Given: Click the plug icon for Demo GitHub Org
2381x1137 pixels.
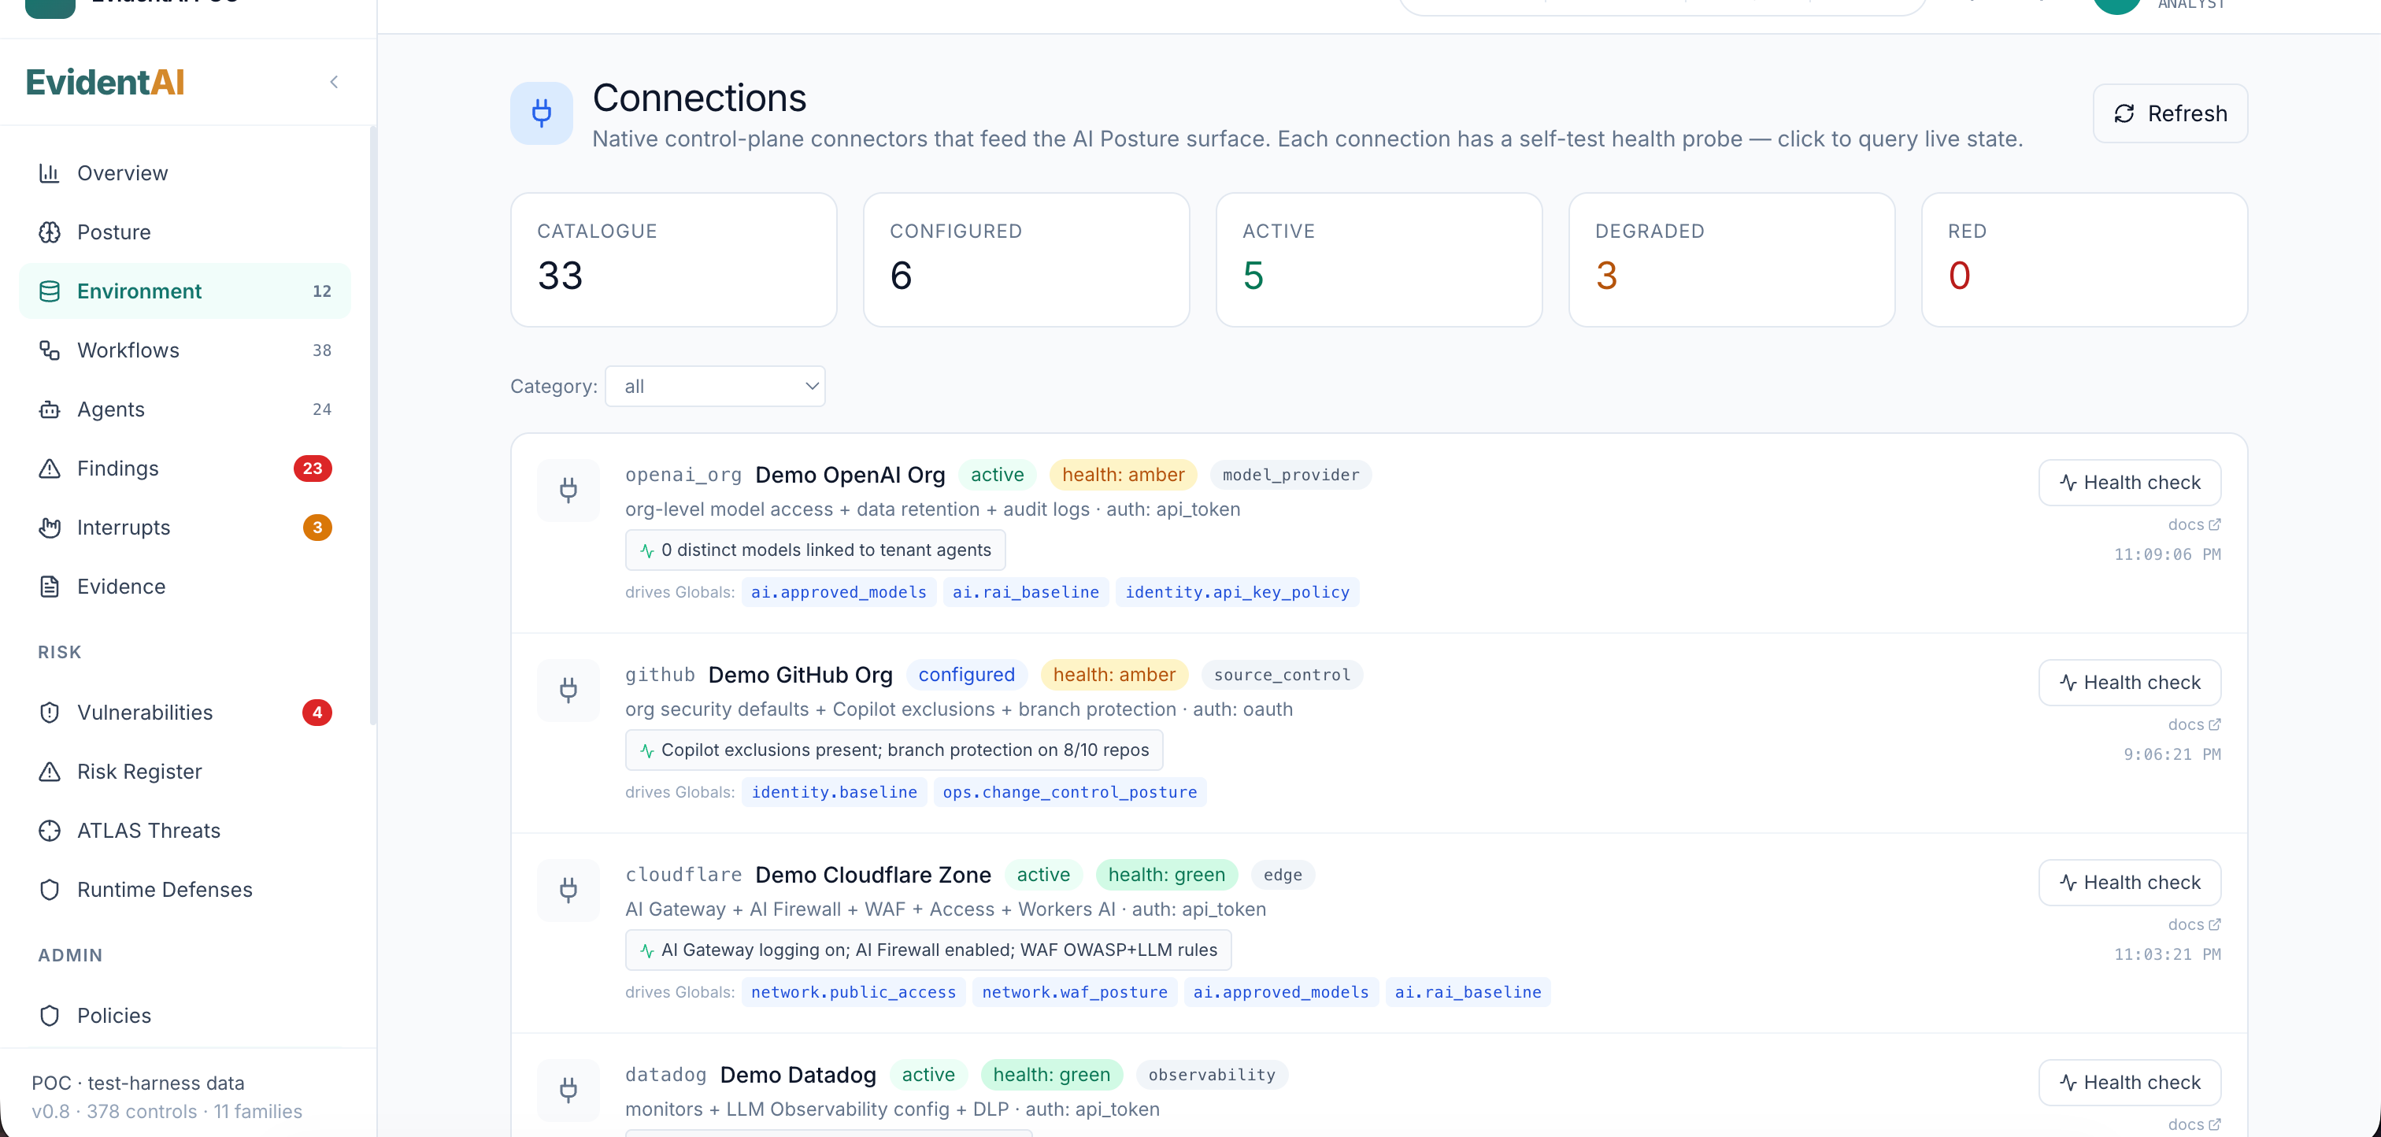Looking at the screenshot, I should pyautogui.click(x=568, y=691).
